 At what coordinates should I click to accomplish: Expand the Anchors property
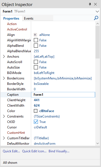point(4,57)
